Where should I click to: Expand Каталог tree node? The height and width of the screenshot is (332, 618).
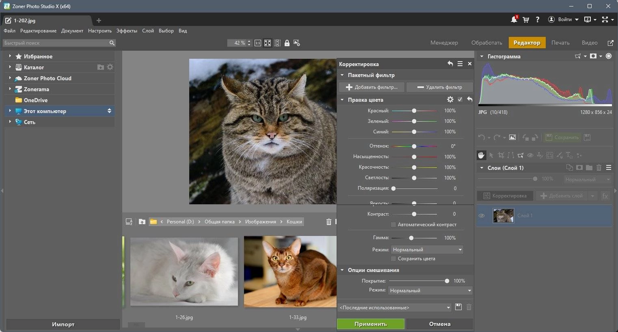10,67
